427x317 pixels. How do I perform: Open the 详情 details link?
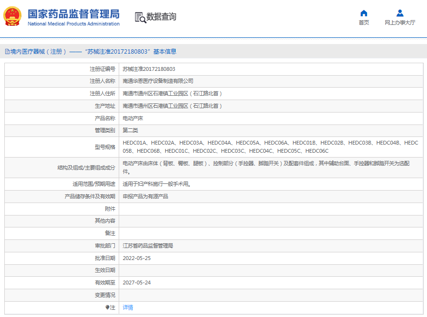[128, 307]
